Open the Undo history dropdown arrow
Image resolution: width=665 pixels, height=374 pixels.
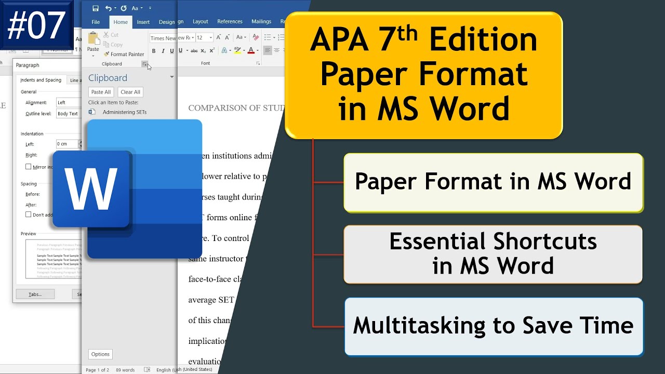tap(115, 8)
